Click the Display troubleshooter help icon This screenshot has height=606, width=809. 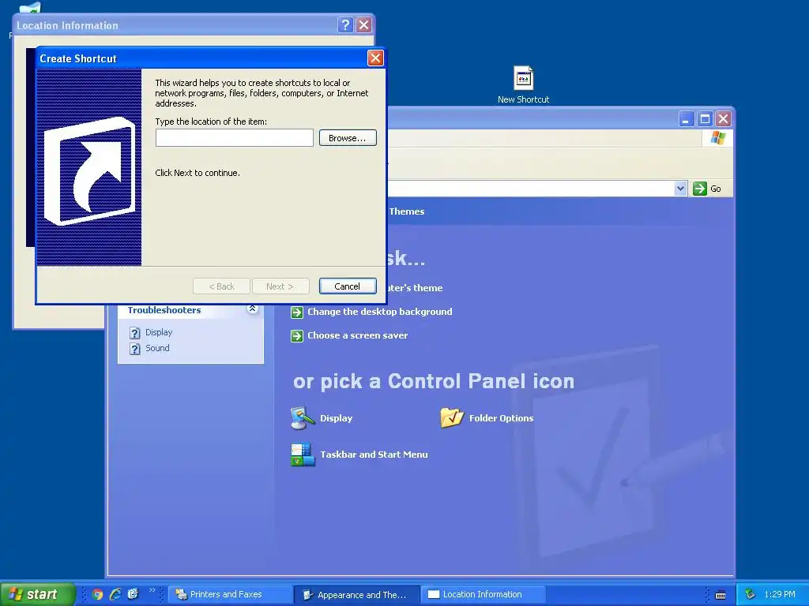pos(134,333)
